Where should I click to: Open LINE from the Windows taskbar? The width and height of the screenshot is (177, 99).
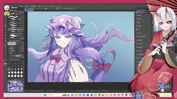coord(95,95)
